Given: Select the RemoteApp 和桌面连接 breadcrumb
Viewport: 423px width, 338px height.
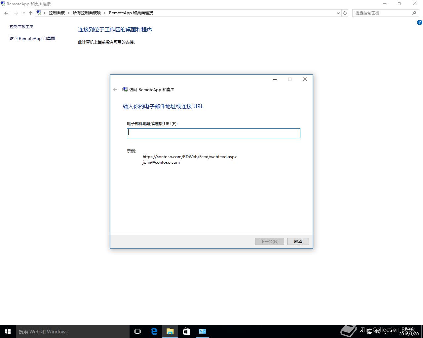Looking at the screenshot, I should (131, 13).
